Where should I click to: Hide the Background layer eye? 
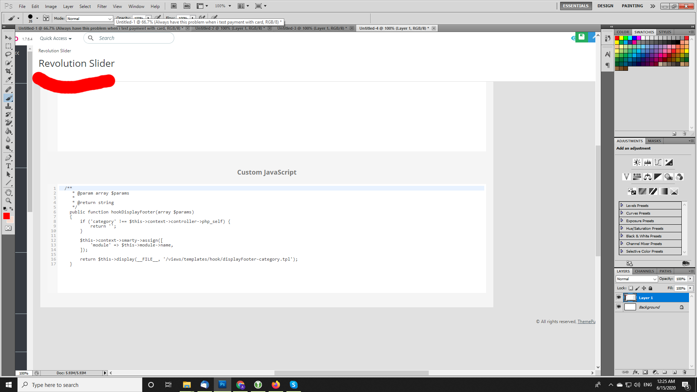click(x=619, y=307)
